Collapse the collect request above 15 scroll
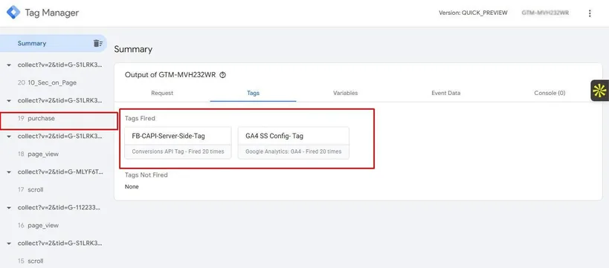The image size is (609, 268). tap(9, 244)
